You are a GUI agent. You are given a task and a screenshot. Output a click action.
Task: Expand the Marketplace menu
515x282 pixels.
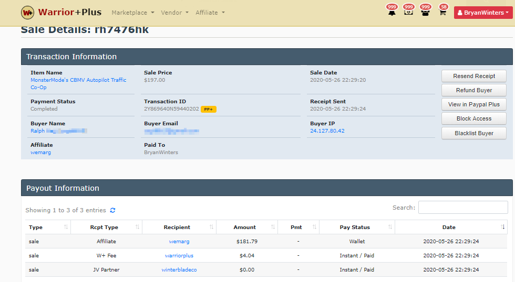[132, 13]
